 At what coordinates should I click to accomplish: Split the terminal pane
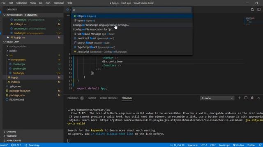point(246,98)
